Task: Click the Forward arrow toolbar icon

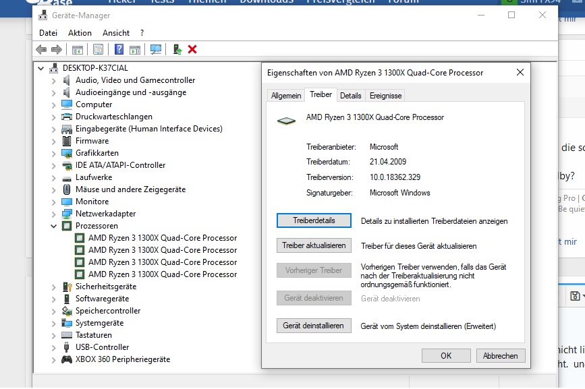Action: [x=56, y=49]
